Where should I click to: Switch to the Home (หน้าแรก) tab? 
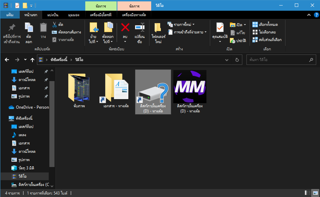31,15
